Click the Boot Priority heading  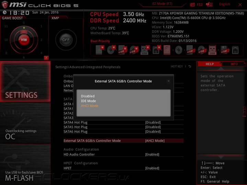[x=100, y=41]
